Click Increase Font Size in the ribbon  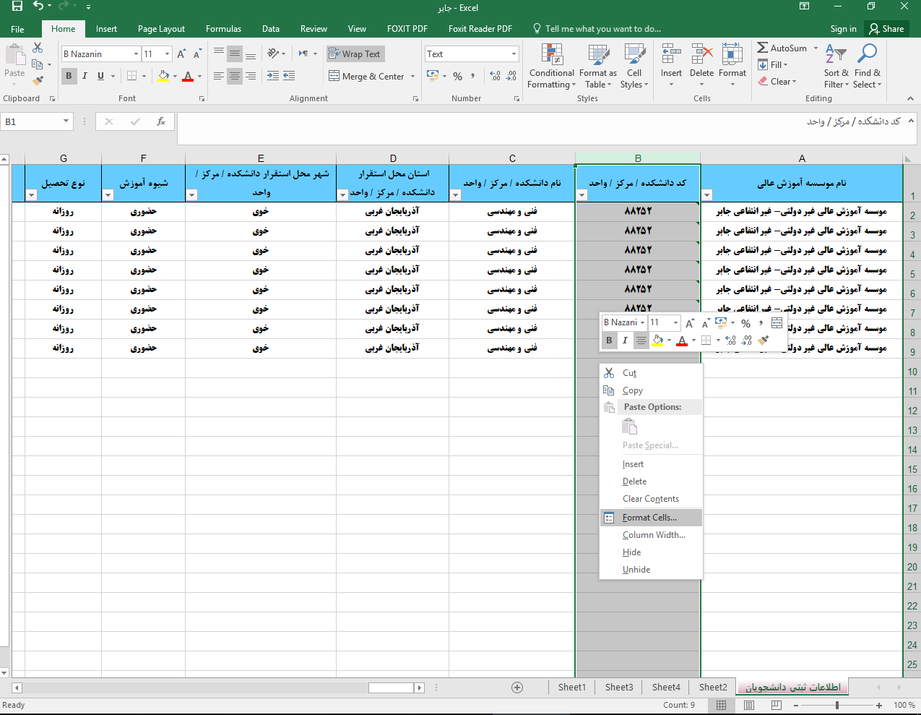click(x=181, y=54)
